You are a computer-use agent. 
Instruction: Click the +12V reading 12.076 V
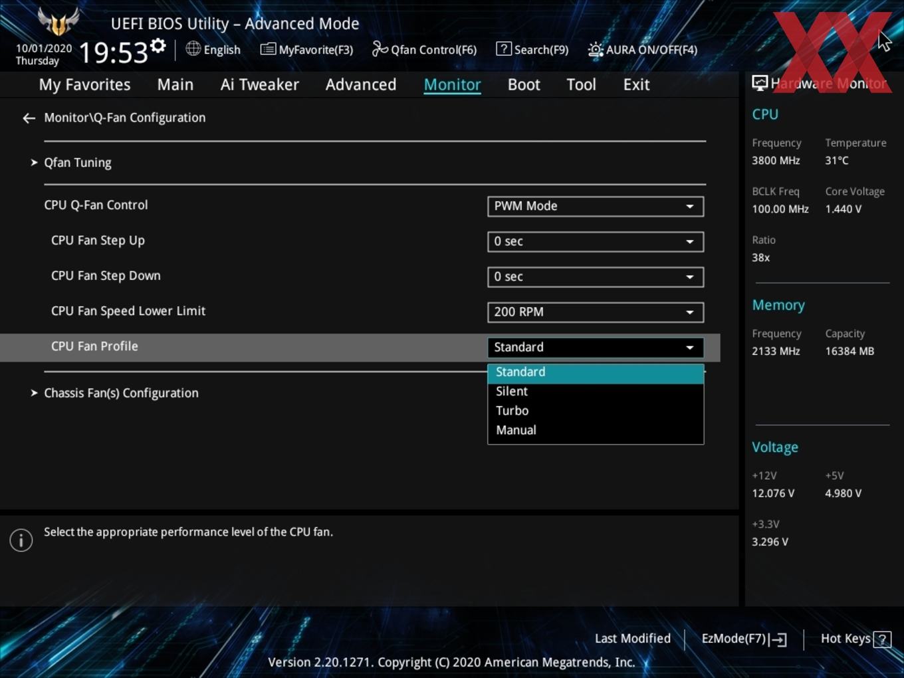773,493
